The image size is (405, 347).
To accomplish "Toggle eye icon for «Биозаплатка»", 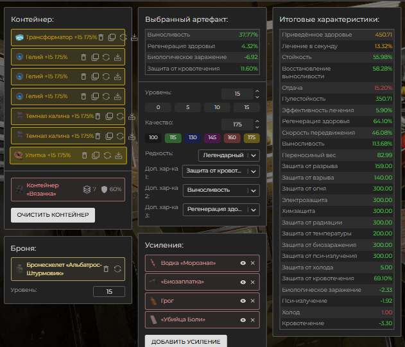I will coord(243,282).
